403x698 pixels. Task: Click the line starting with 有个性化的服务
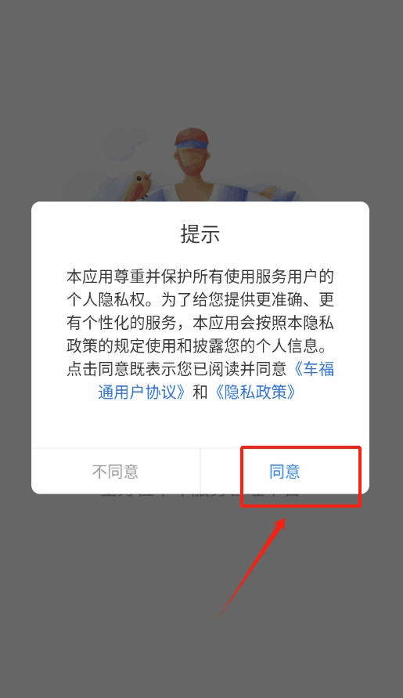click(x=200, y=323)
